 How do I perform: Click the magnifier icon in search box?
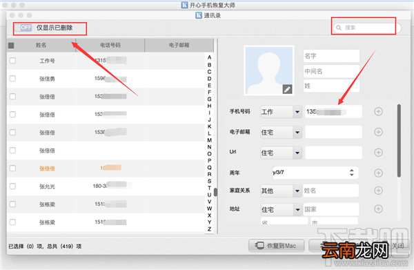(339, 28)
